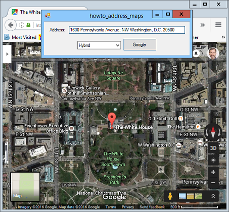
Task: Click the Google Maps tab favicon
Action: [x=15, y=12]
